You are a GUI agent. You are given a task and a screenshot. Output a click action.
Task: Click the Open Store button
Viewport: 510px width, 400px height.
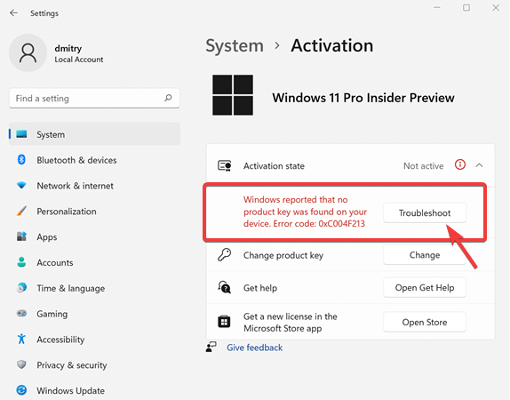[x=425, y=322]
